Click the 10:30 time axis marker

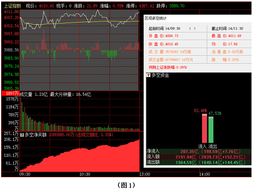(x=85, y=175)
